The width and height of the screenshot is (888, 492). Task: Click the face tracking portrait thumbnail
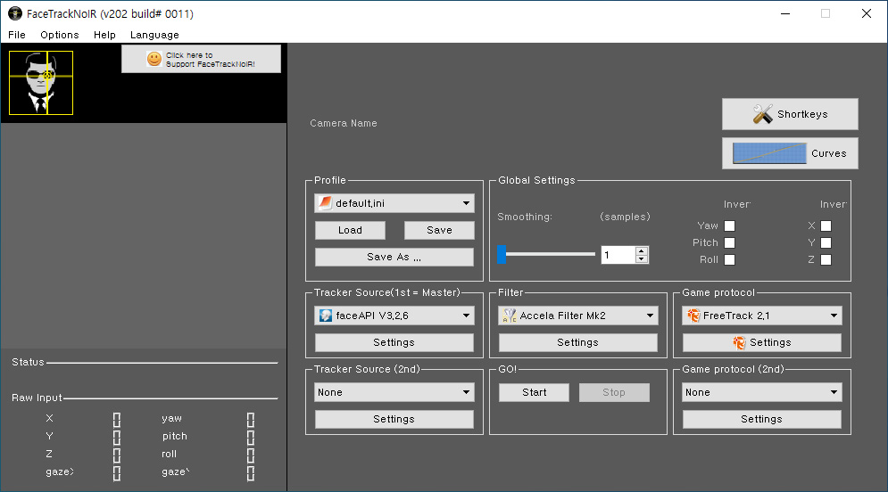pos(41,83)
